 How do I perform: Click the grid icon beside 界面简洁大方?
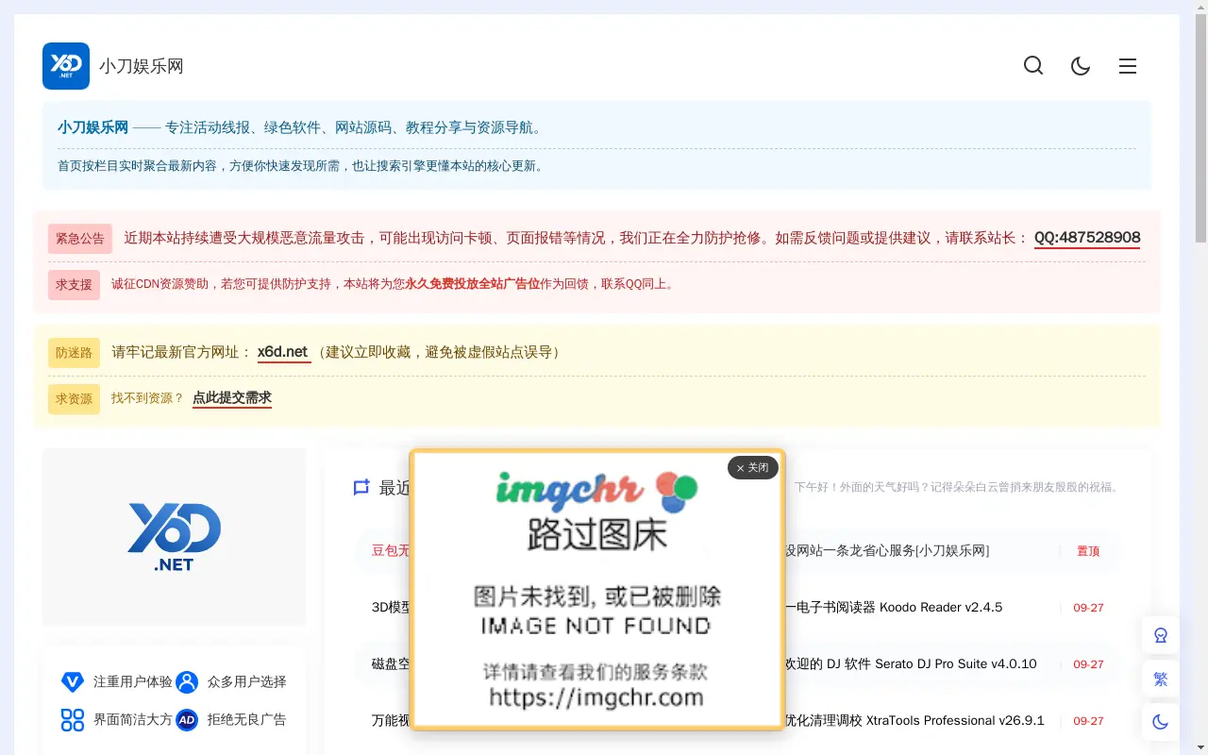tap(73, 720)
